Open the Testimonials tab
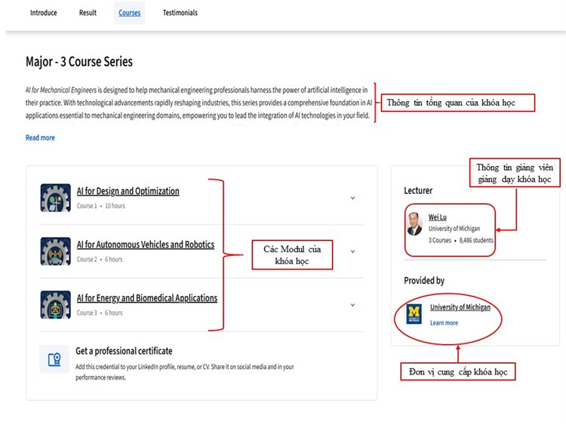This screenshot has height=425, width=566. point(180,13)
